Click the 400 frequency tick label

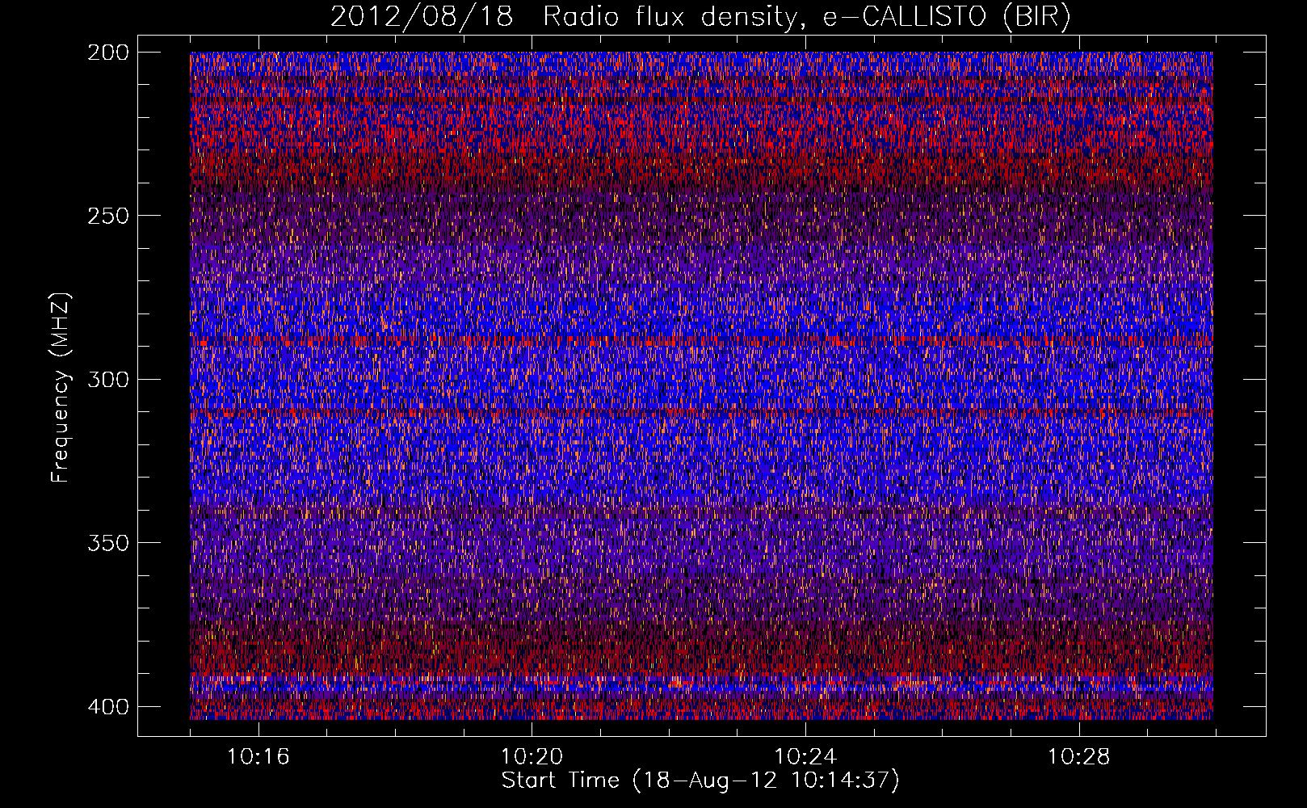(x=108, y=706)
